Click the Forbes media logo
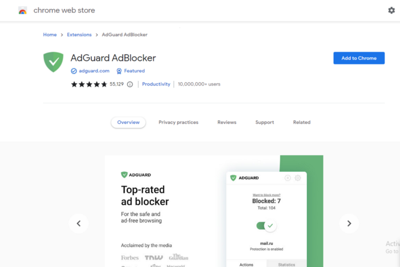Viewport: 400px width, 267px height. tap(130, 258)
